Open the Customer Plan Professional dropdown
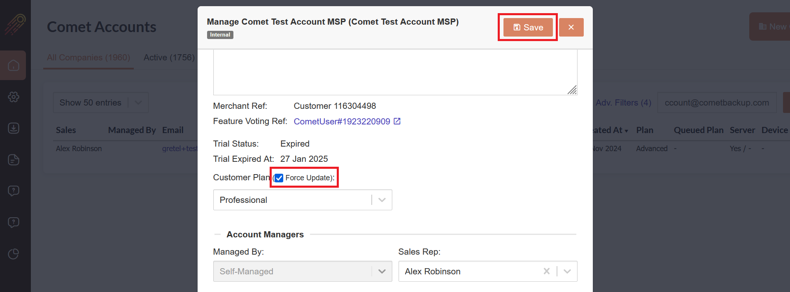Image resolution: width=790 pixels, height=292 pixels. pyautogui.click(x=303, y=200)
